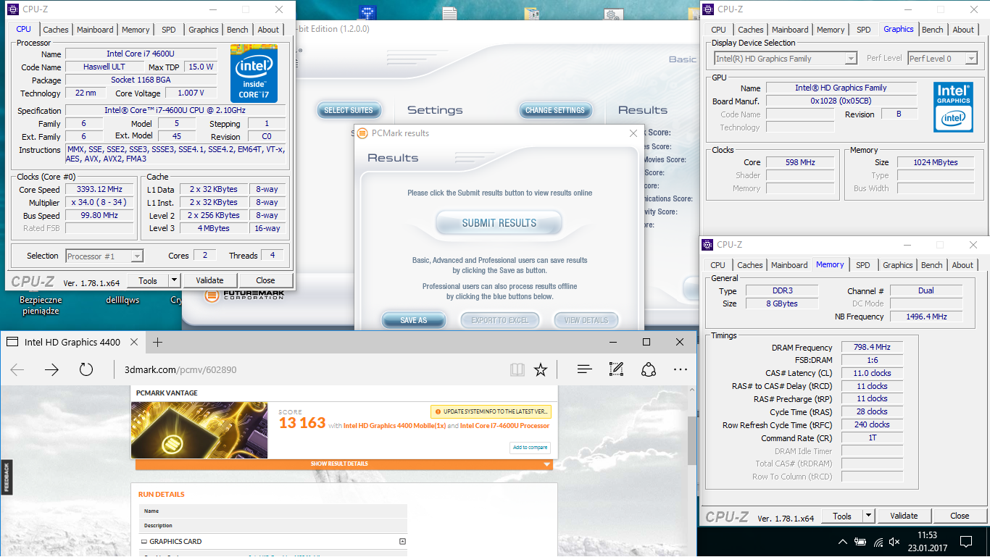
Task: Click the battery power tray icon
Action: 860,542
